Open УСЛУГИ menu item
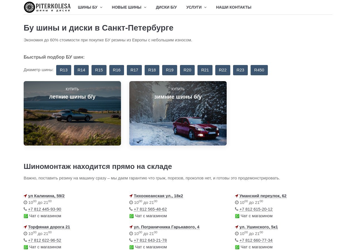This screenshot has width=356, height=250. point(194,7)
